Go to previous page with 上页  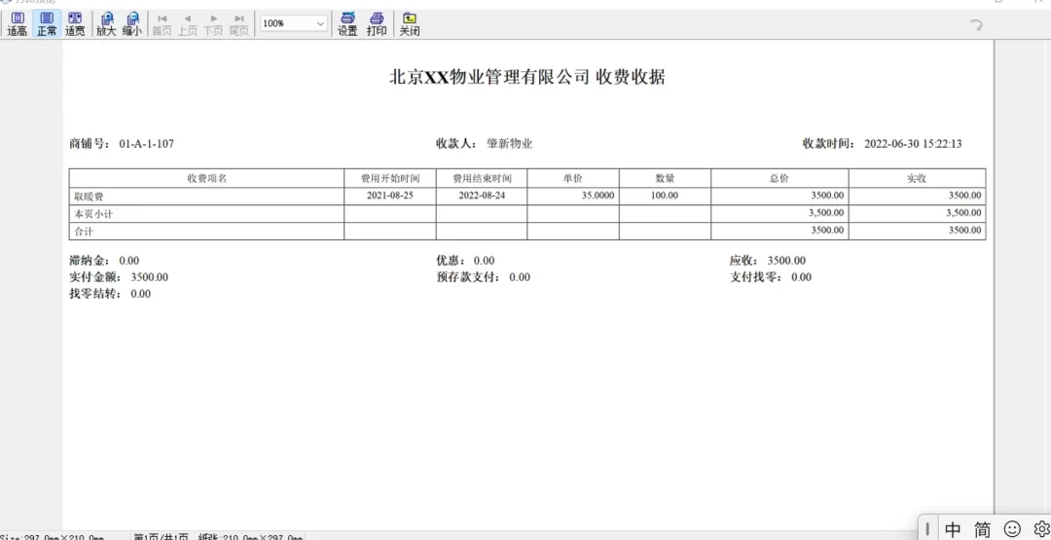[x=188, y=24]
